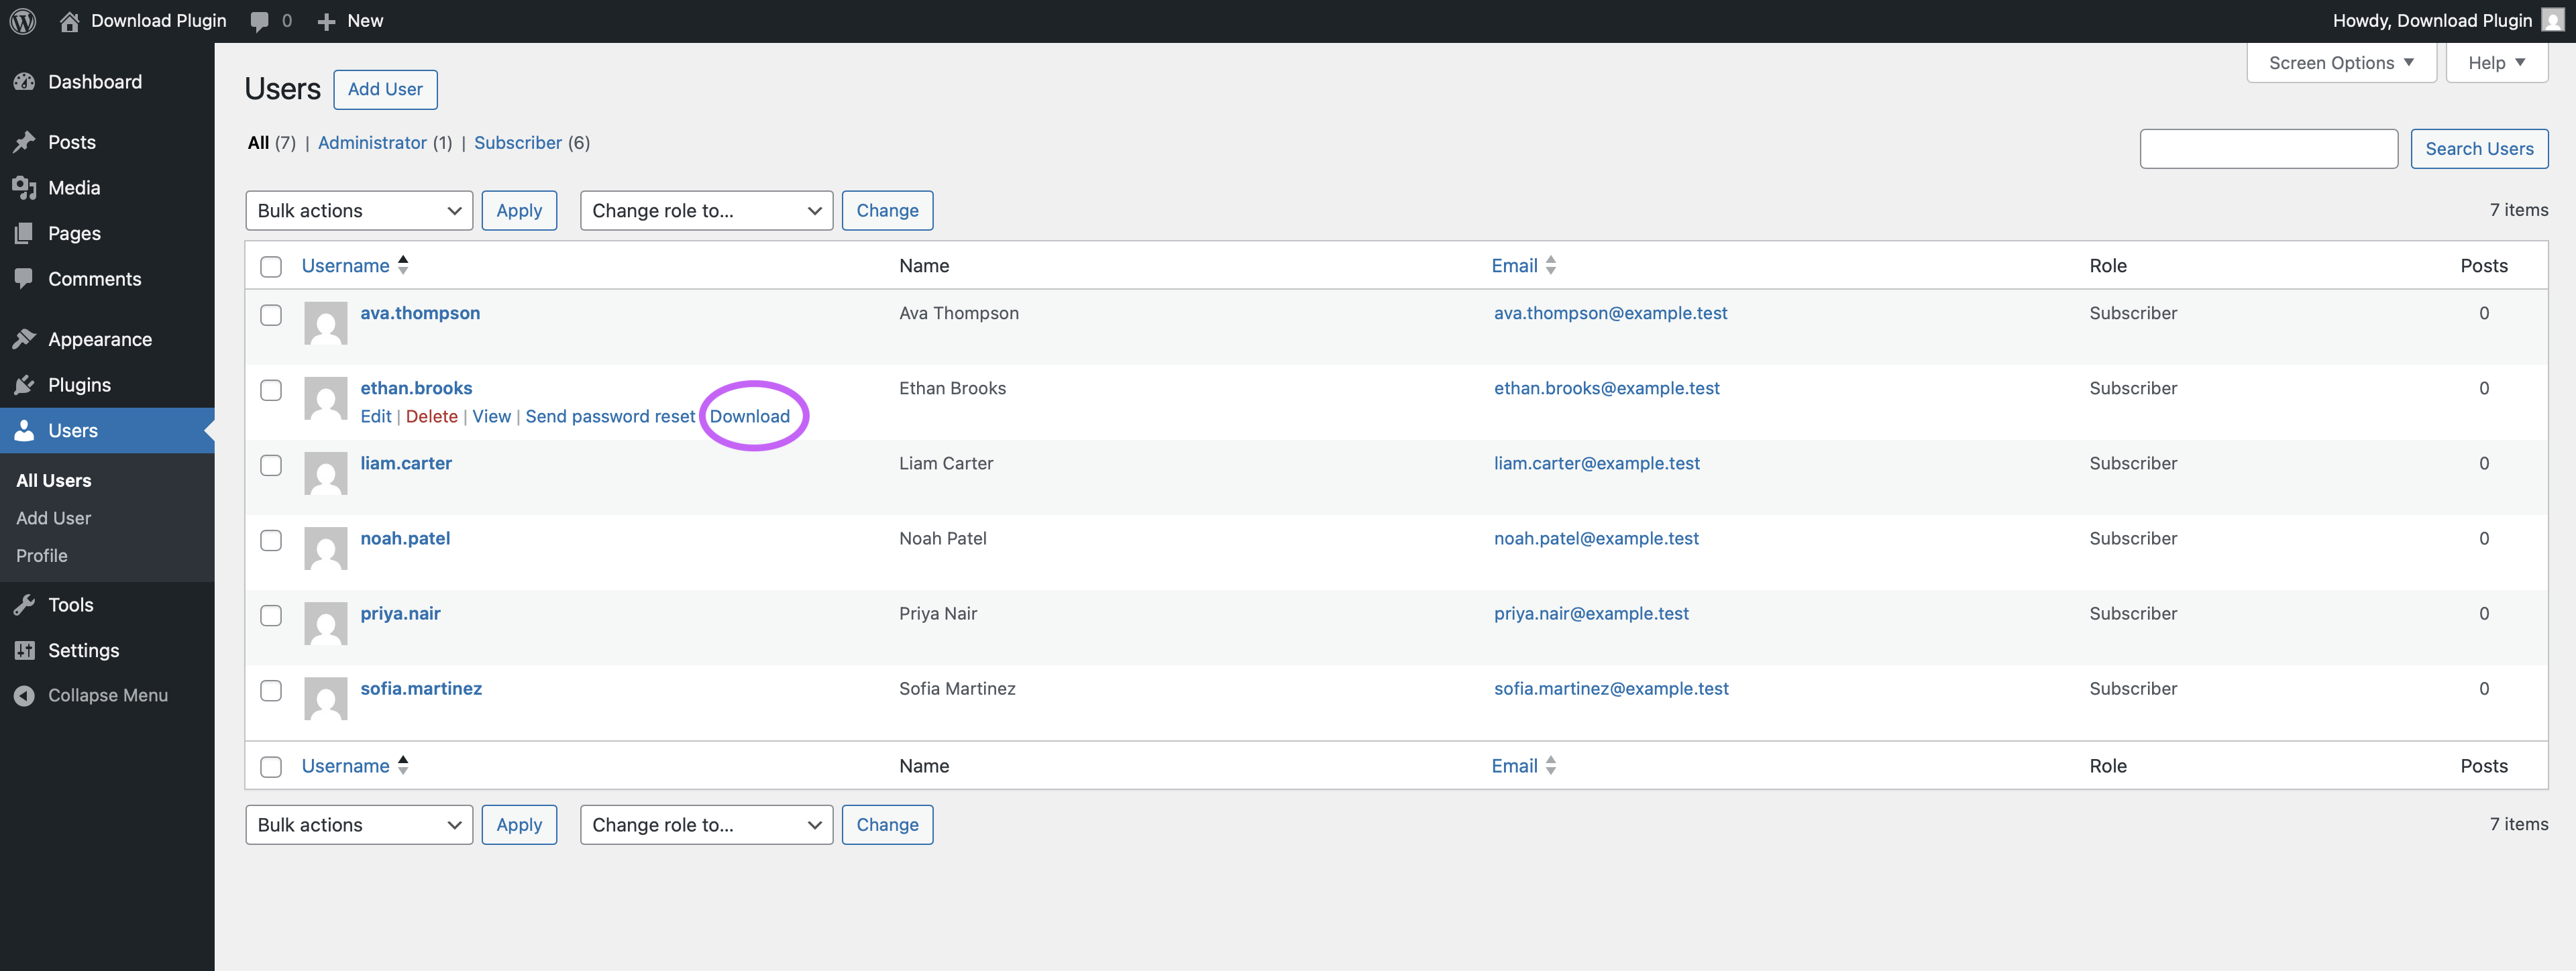Viewport: 2576px width, 971px height.
Task: Expand the Screen Options panel
Action: pyautogui.click(x=2340, y=62)
